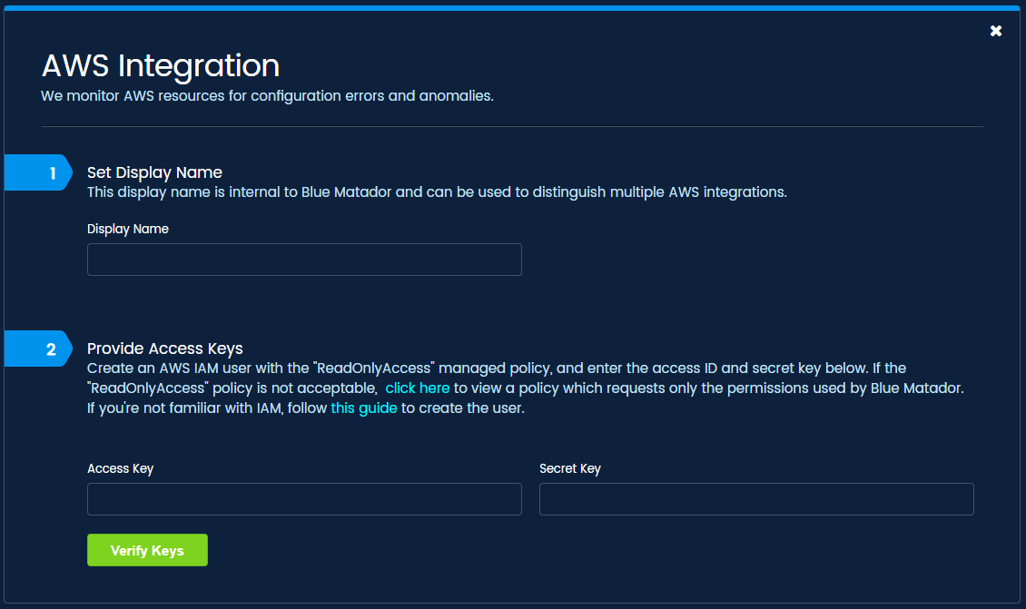The image size is (1026, 609).
Task: Select the step 2 chevron badge
Action: point(38,348)
